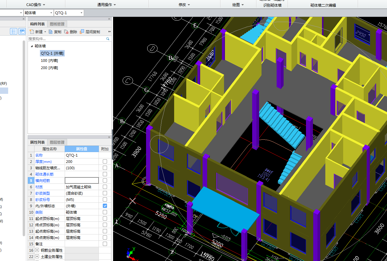Screen dimensions: 387x261
Task: Click the left panel vertical scrollbar
Action: click(24, 138)
